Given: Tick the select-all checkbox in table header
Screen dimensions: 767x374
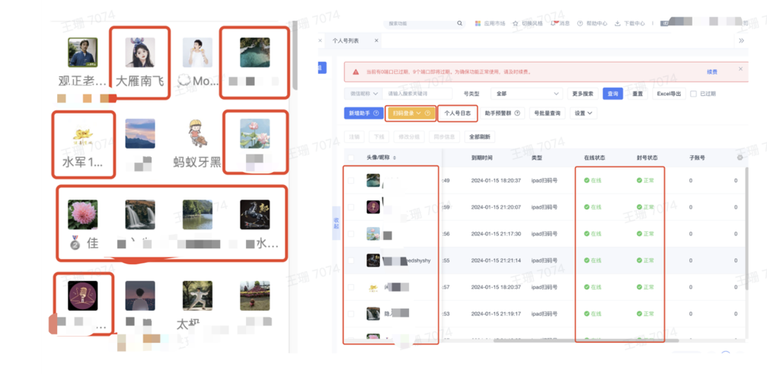Looking at the screenshot, I should pos(350,158).
